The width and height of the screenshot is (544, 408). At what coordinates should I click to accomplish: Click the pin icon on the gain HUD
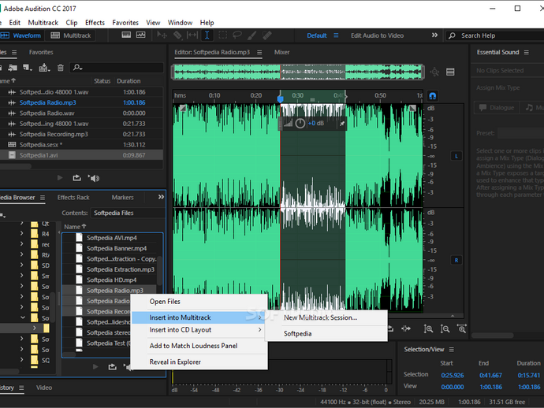pyautogui.click(x=341, y=124)
